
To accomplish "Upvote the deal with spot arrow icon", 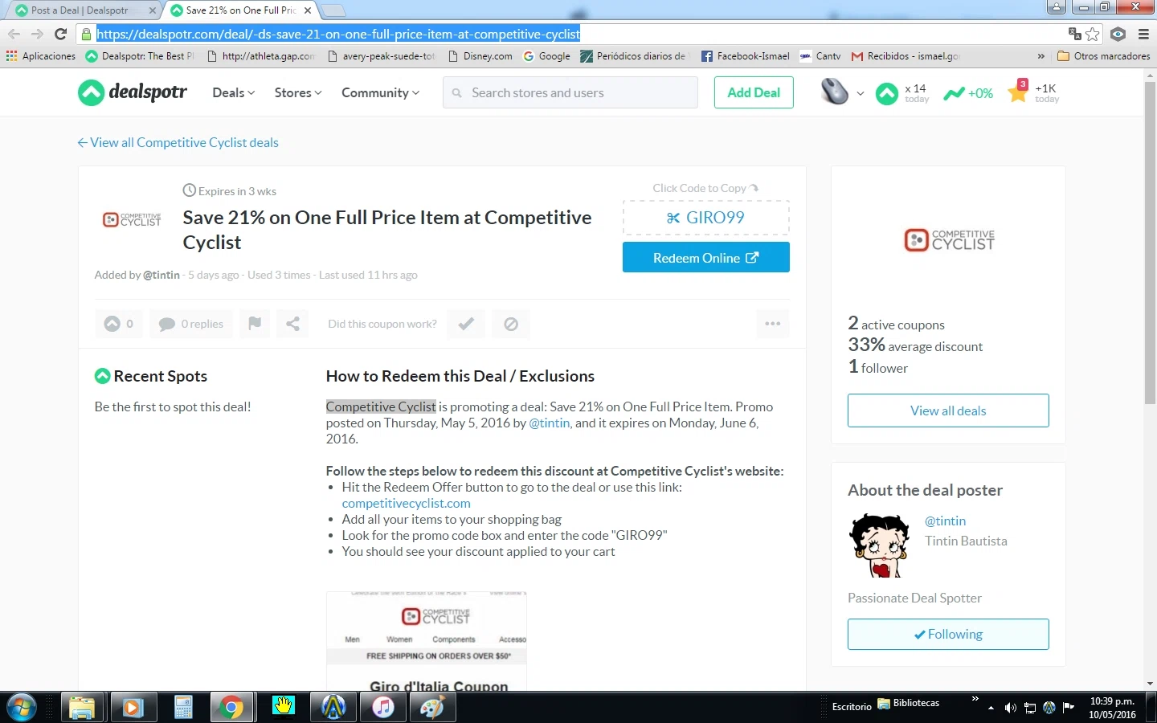I will click(x=118, y=324).
